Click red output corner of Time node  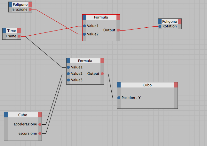coord(19,31)
